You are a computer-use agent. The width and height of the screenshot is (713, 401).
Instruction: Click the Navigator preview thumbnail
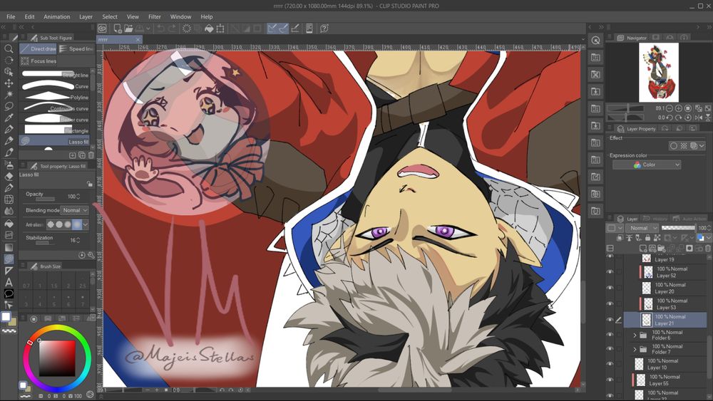[x=658, y=72]
